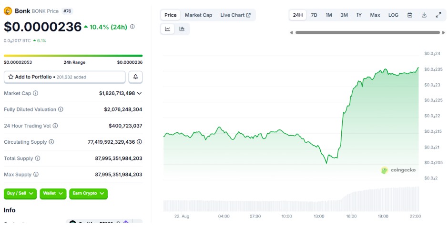Show Max Supply info icon
448x227 pixels.
tap(36, 174)
